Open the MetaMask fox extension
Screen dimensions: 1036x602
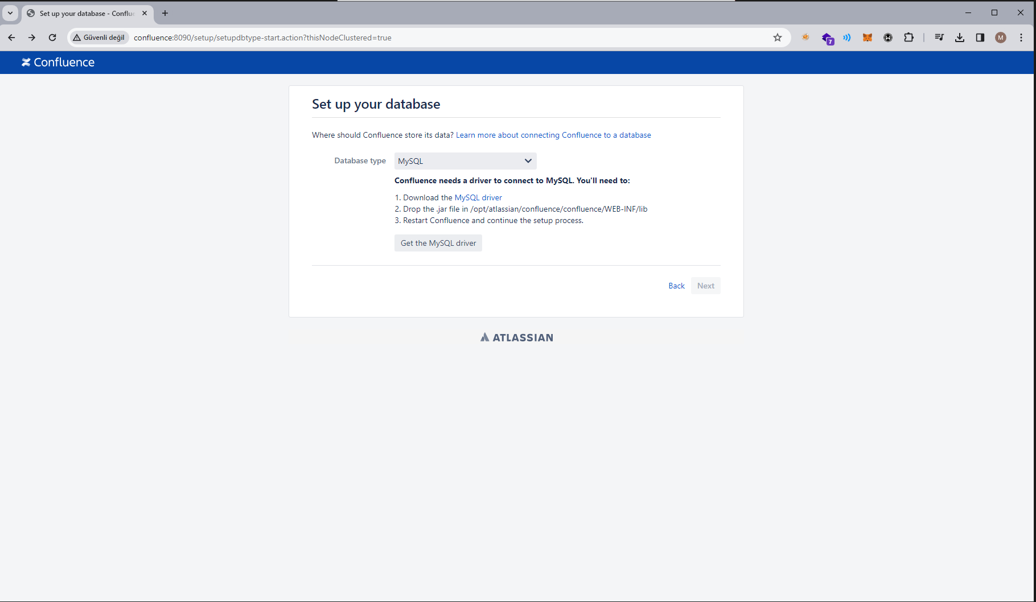click(x=868, y=38)
